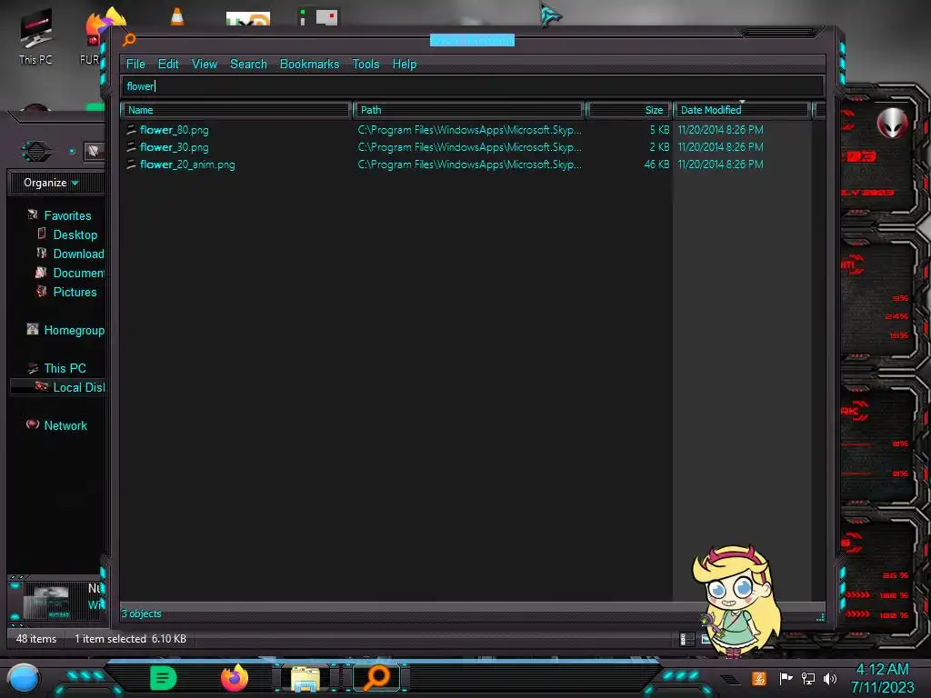
Task: Click the path cell of flower_30.png
Action: [470, 147]
